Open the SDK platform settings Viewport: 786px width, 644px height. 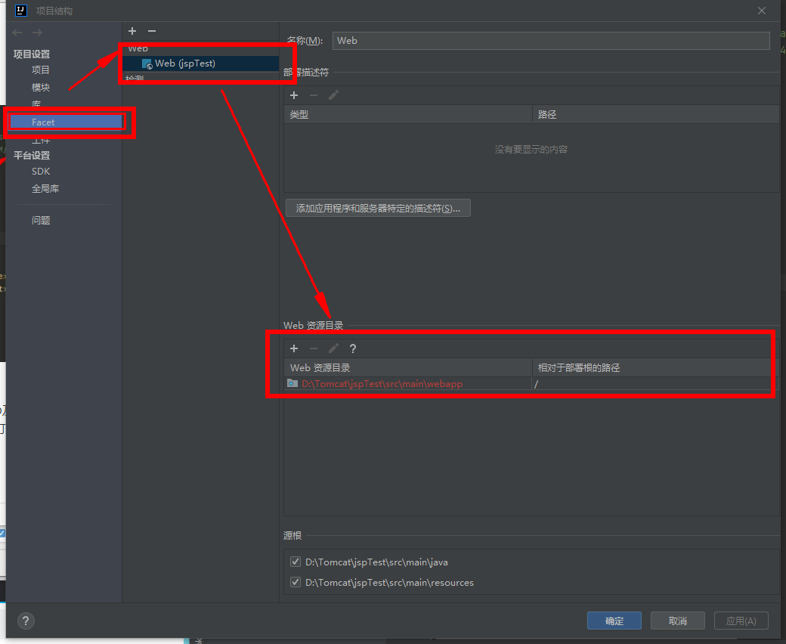point(41,172)
